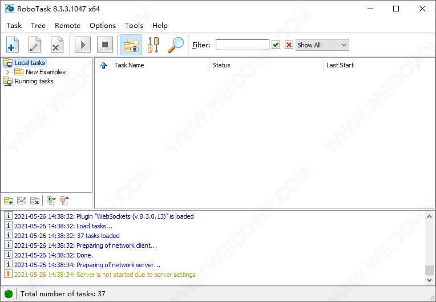Click the RoboTask app icon in title bar
436x302 pixels.
[10, 9]
